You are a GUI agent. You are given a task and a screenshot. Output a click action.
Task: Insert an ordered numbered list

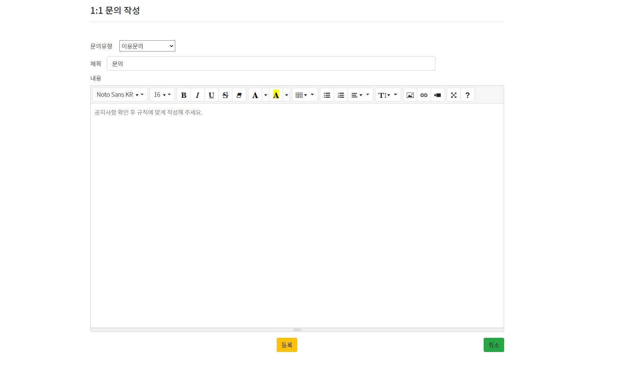[340, 95]
